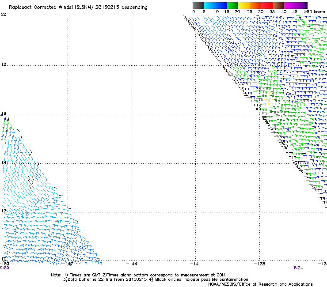Click the red 30–35 knots legend segment
Viewport: 327px width, 287px height.
(x=267, y=5)
